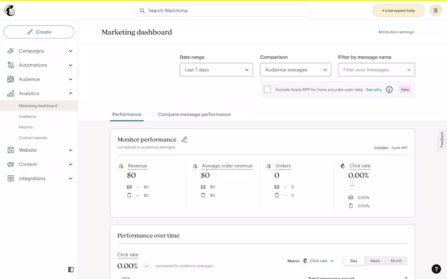The height and width of the screenshot is (279, 447).
Task: Click the envelope icon under Click rate
Action: 351,198
